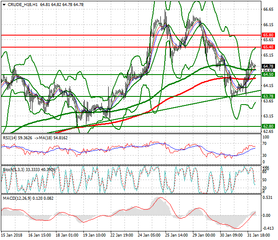
Task: Click the 24 Jan 05:00 time label
Action: [149, 235]
